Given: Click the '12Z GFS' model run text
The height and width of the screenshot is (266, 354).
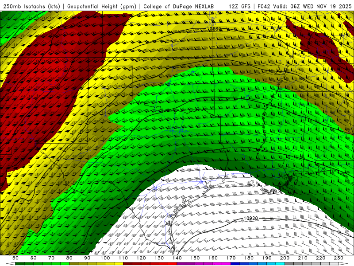Looking at the screenshot, I should 239,6.
